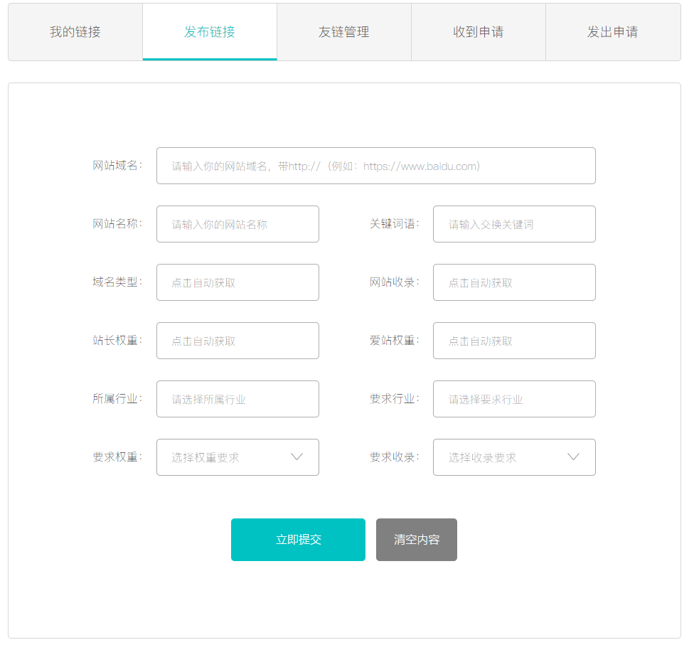The image size is (689, 645).
Task: Click the 关键词语 input field
Action: [x=513, y=224]
